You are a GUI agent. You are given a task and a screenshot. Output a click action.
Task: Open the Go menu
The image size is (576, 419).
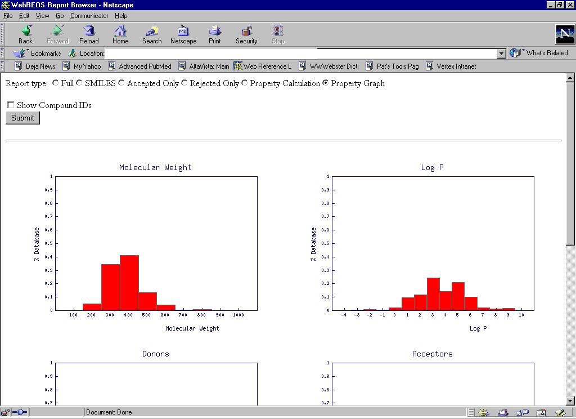(60, 16)
